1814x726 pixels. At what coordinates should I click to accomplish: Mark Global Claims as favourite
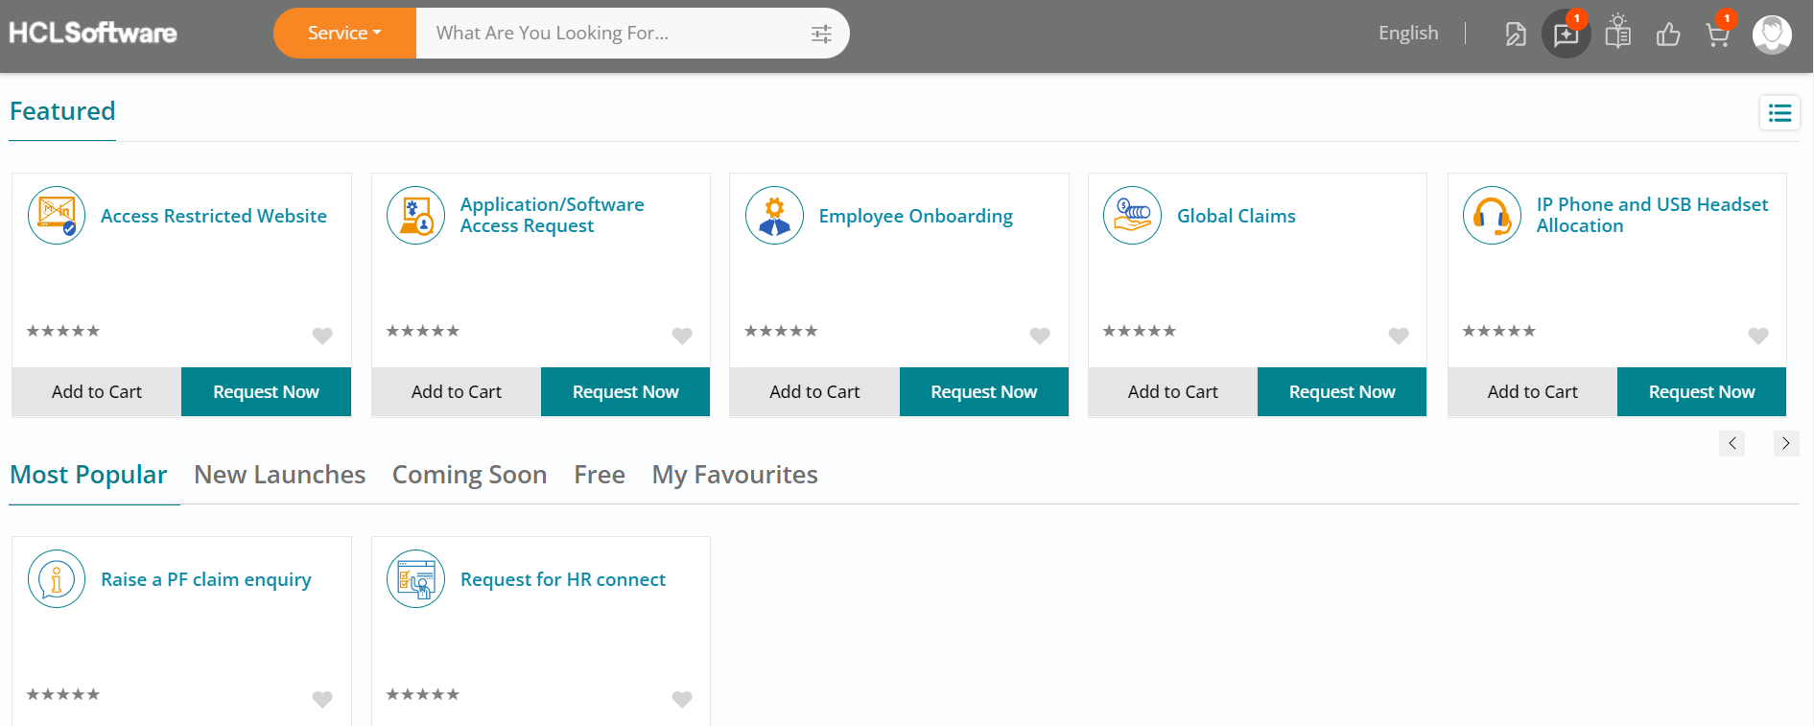coord(1399,336)
